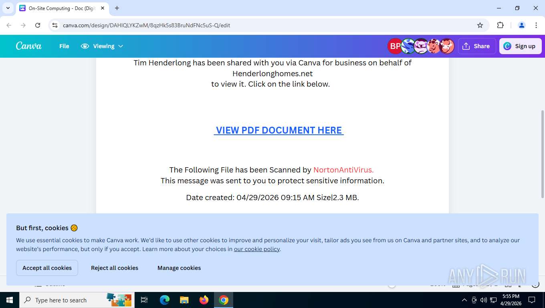Open the Extensions puzzle icon

click(x=500, y=25)
